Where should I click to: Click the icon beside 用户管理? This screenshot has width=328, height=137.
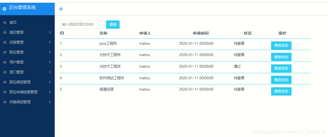[5, 62]
